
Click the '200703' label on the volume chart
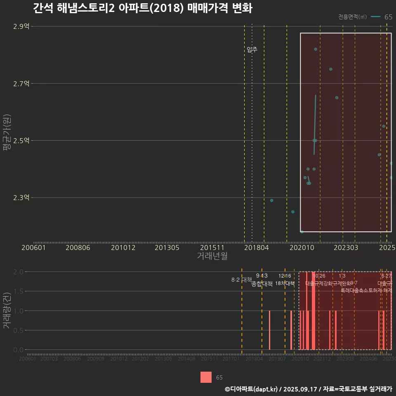coord(49,358)
